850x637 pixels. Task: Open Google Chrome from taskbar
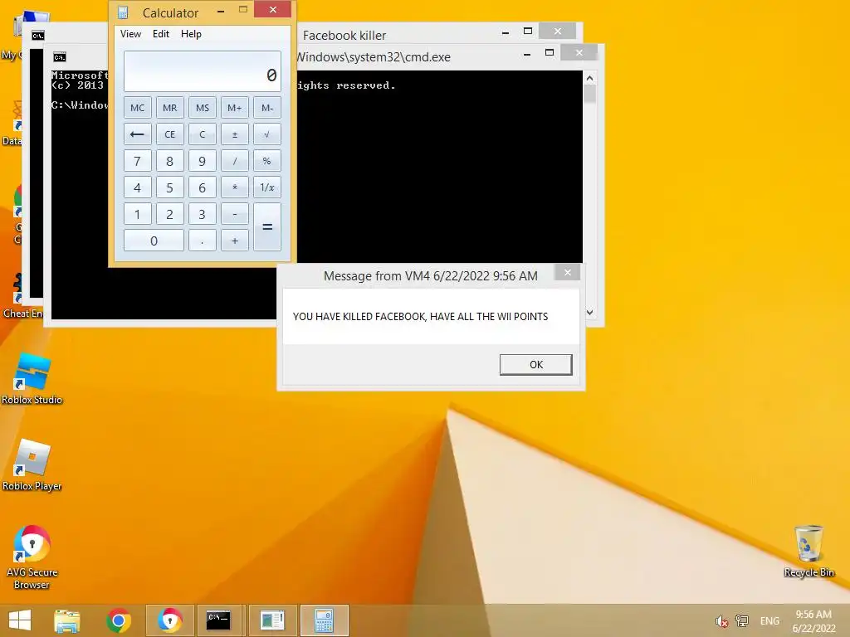(x=119, y=620)
